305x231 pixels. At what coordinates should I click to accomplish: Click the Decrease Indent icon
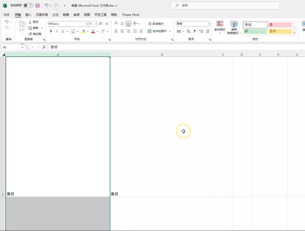(135, 31)
